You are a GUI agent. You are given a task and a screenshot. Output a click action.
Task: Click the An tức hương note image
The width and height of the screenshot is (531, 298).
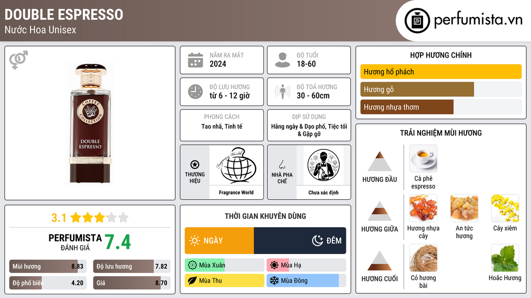pos(464,208)
